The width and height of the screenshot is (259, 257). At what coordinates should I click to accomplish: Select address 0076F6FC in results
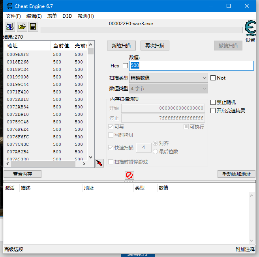[18, 137]
